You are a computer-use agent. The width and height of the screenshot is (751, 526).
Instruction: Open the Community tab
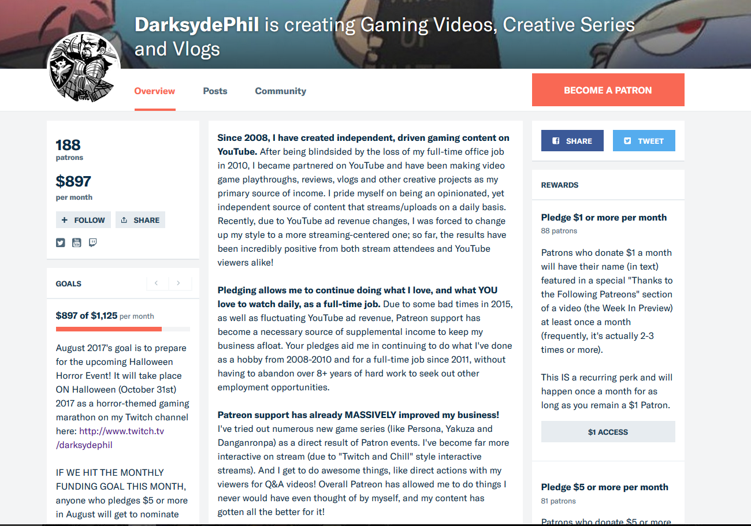280,91
